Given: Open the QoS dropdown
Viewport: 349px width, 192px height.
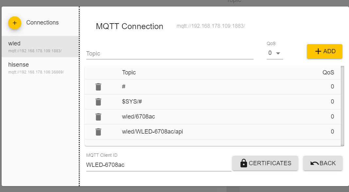Looking at the screenshot, I should [275, 53].
